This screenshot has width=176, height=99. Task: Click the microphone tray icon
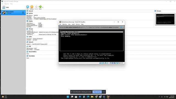[162, 97]
